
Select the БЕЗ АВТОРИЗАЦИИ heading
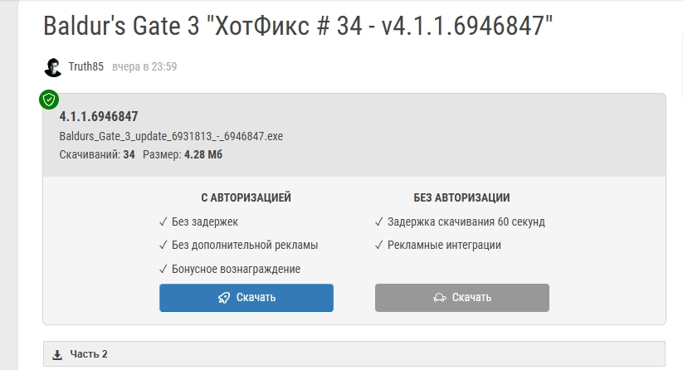(x=461, y=198)
